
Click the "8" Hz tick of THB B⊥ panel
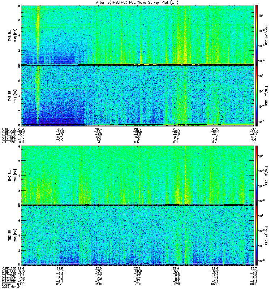pos(19,6)
